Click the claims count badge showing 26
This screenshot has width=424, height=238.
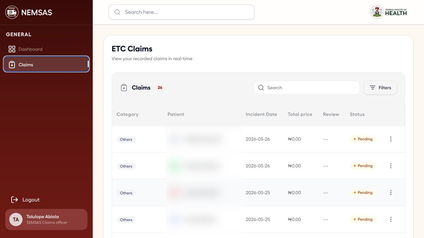click(160, 88)
